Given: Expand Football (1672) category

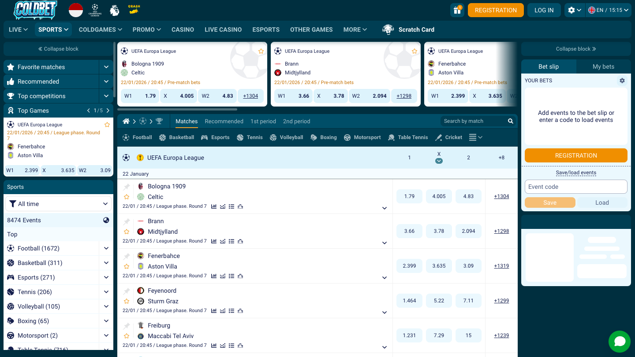Looking at the screenshot, I should tap(106, 248).
